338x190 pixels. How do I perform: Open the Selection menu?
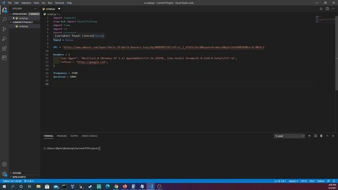[x=26, y=3]
